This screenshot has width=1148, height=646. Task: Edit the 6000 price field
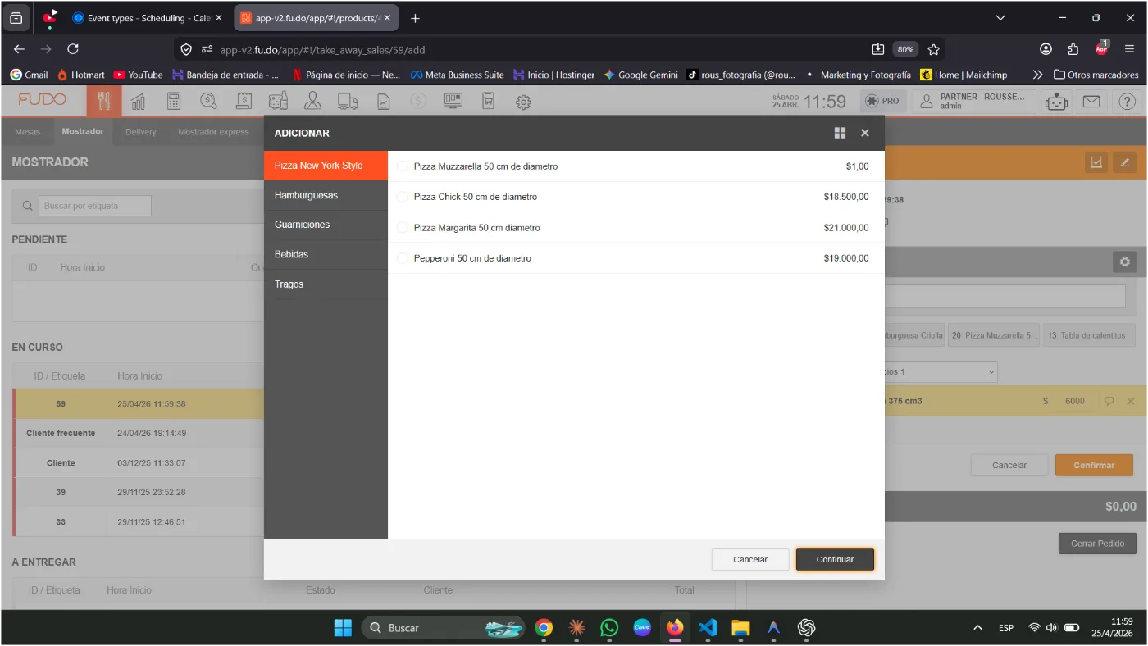tap(1075, 401)
